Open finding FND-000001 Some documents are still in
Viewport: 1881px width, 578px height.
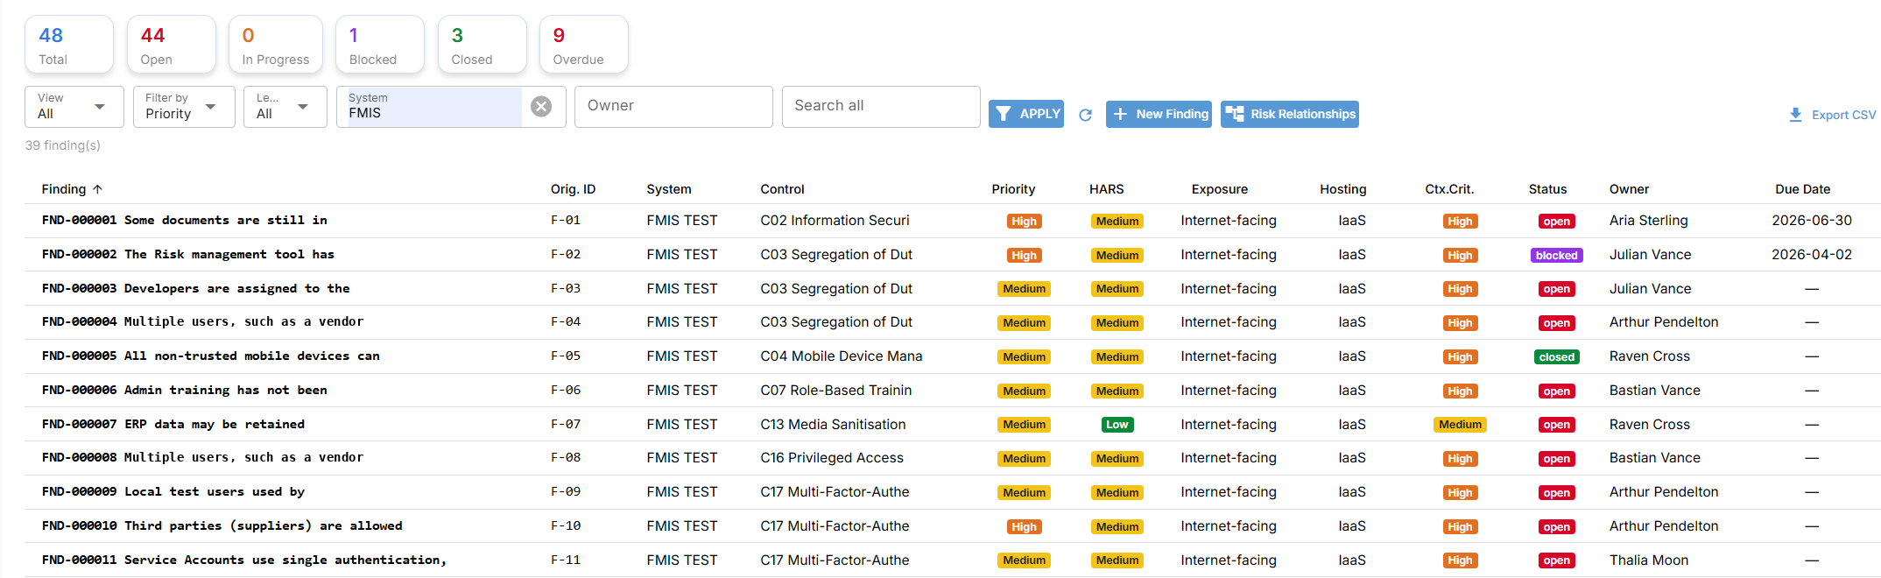(x=184, y=221)
